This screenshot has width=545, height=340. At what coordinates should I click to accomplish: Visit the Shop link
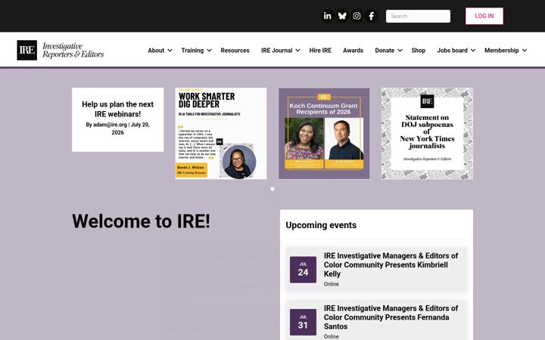coord(418,51)
